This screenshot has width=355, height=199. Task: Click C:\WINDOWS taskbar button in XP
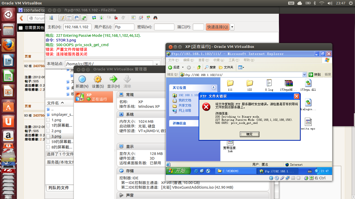point(236,171)
